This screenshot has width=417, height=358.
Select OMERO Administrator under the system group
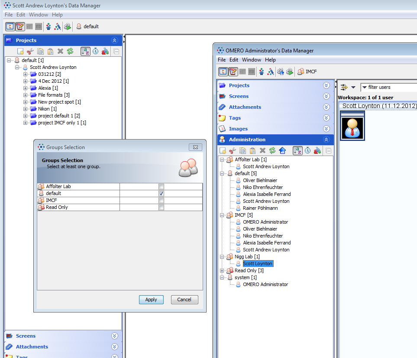tap(265, 284)
